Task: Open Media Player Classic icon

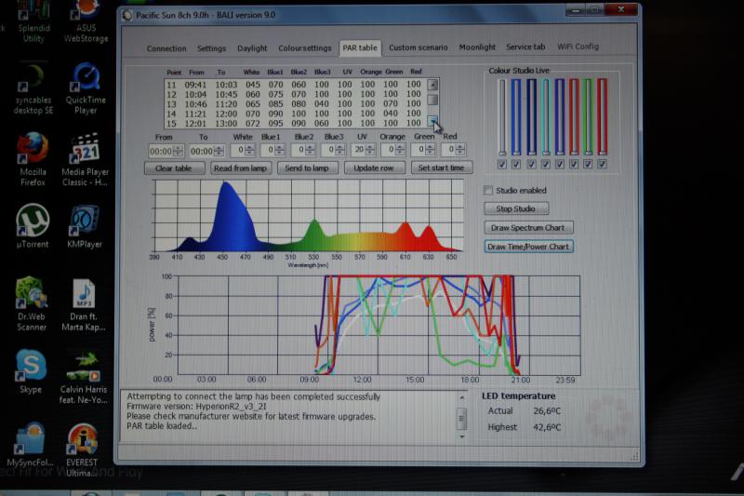Action: (x=86, y=149)
